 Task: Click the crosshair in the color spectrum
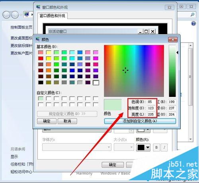click(125, 70)
